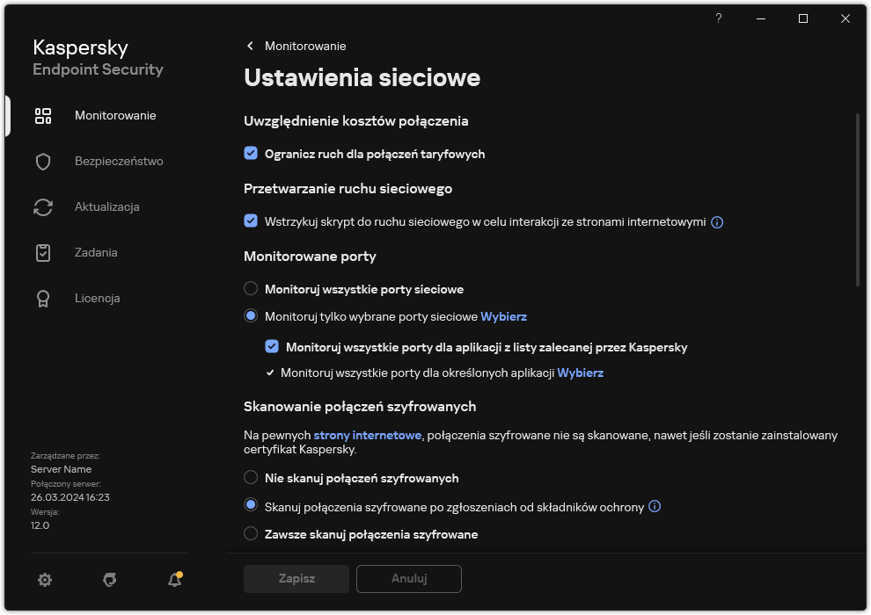
Task: Select the Monitorowanie dashboard icon
Action: pos(43,115)
